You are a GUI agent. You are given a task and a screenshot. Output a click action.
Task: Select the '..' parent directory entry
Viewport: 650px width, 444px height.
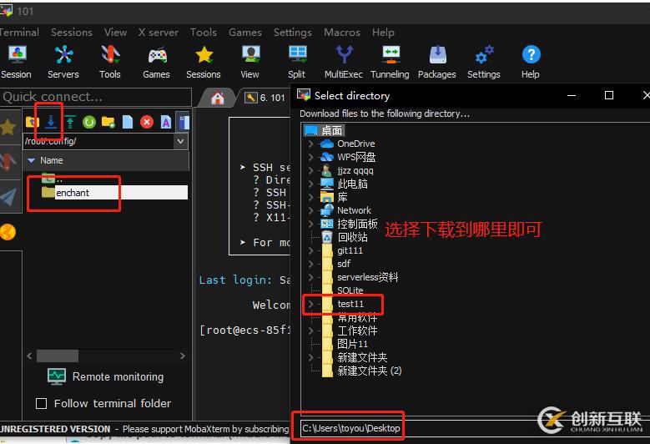[x=53, y=179]
